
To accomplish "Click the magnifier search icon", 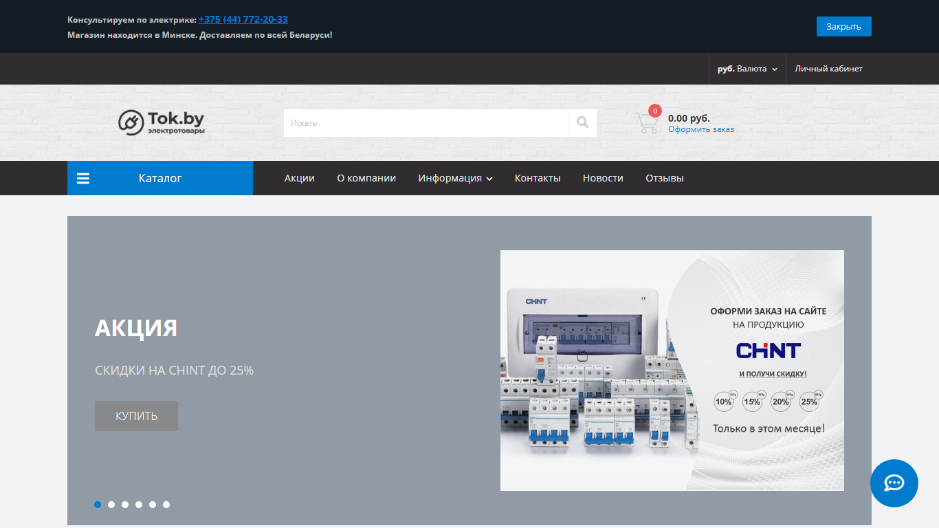I will click(583, 122).
